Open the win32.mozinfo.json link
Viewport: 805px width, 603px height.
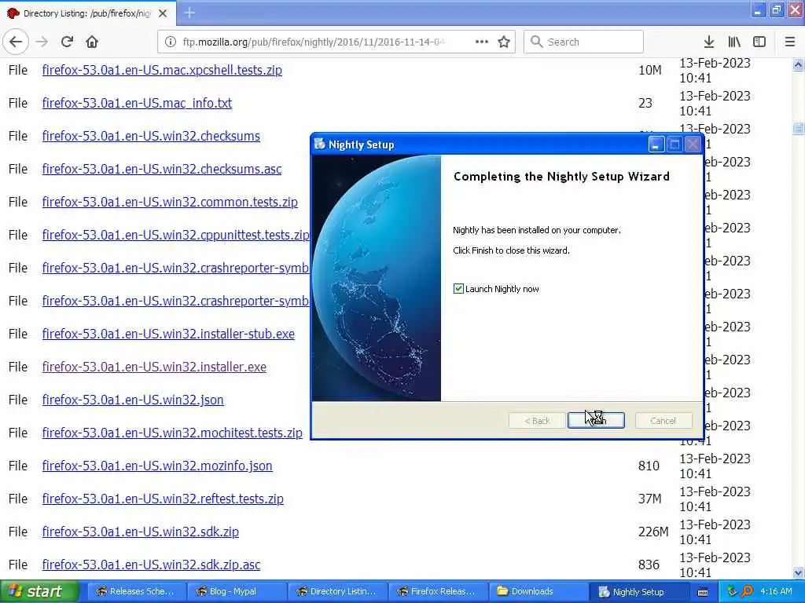pos(157,466)
